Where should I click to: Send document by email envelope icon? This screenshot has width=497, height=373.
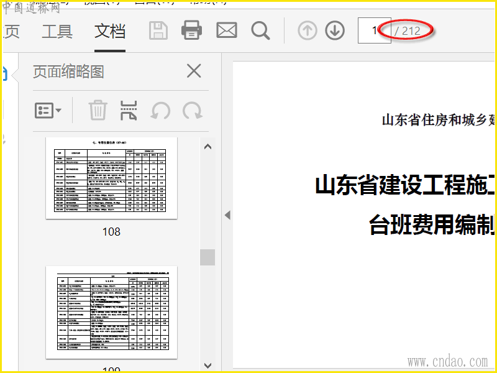(227, 30)
